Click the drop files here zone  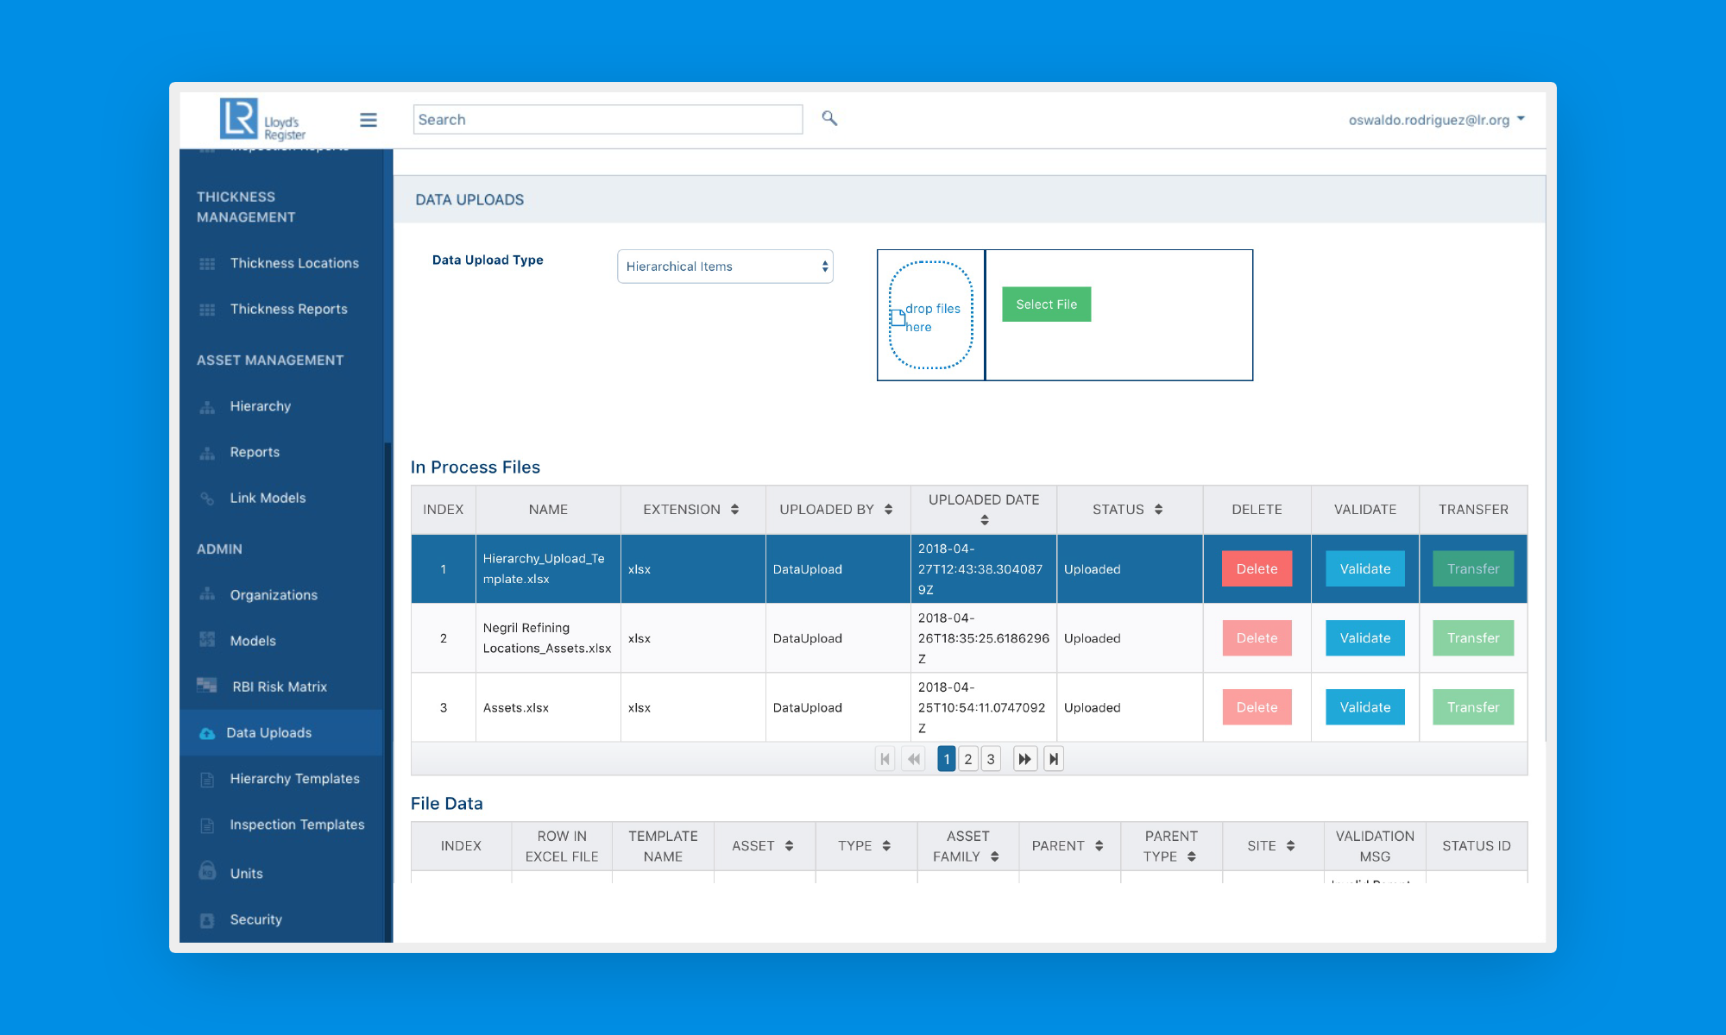coord(931,316)
